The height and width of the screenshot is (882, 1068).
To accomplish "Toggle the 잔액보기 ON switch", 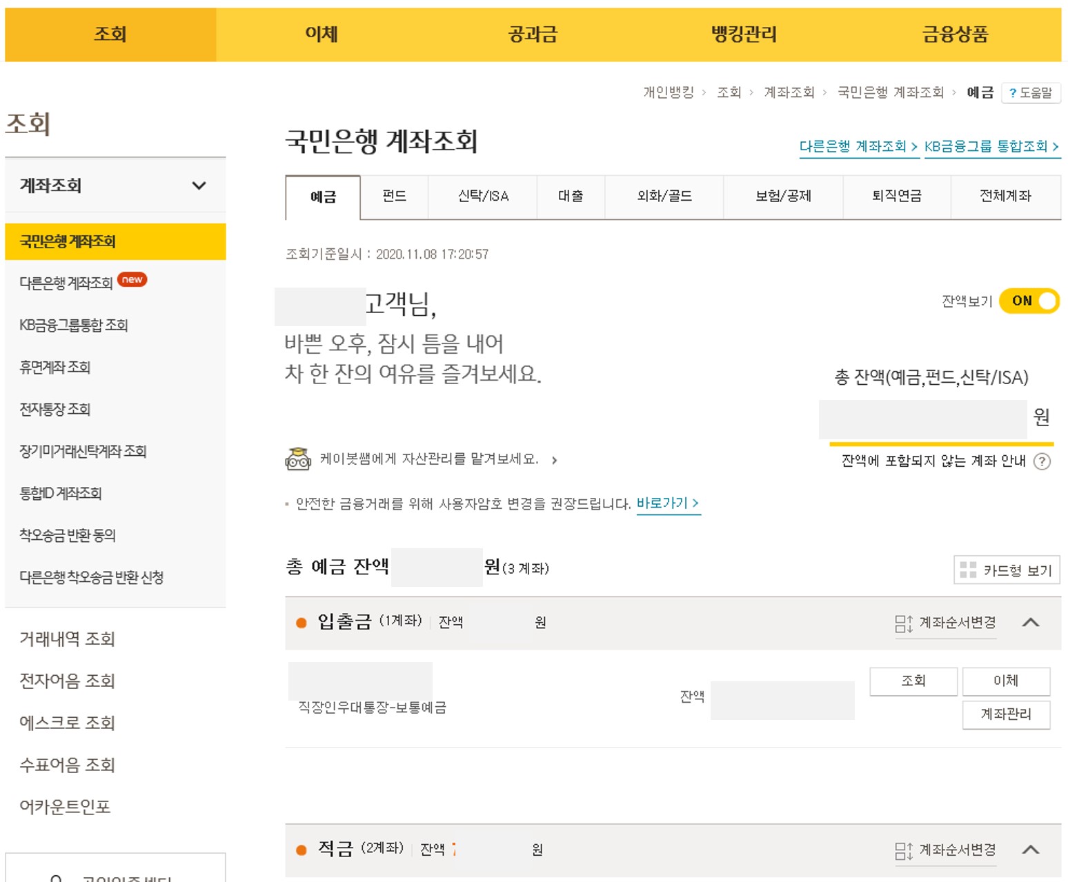I will coord(1029,301).
